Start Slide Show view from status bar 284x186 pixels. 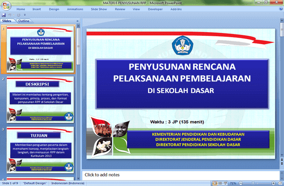[x=225, y=183]
